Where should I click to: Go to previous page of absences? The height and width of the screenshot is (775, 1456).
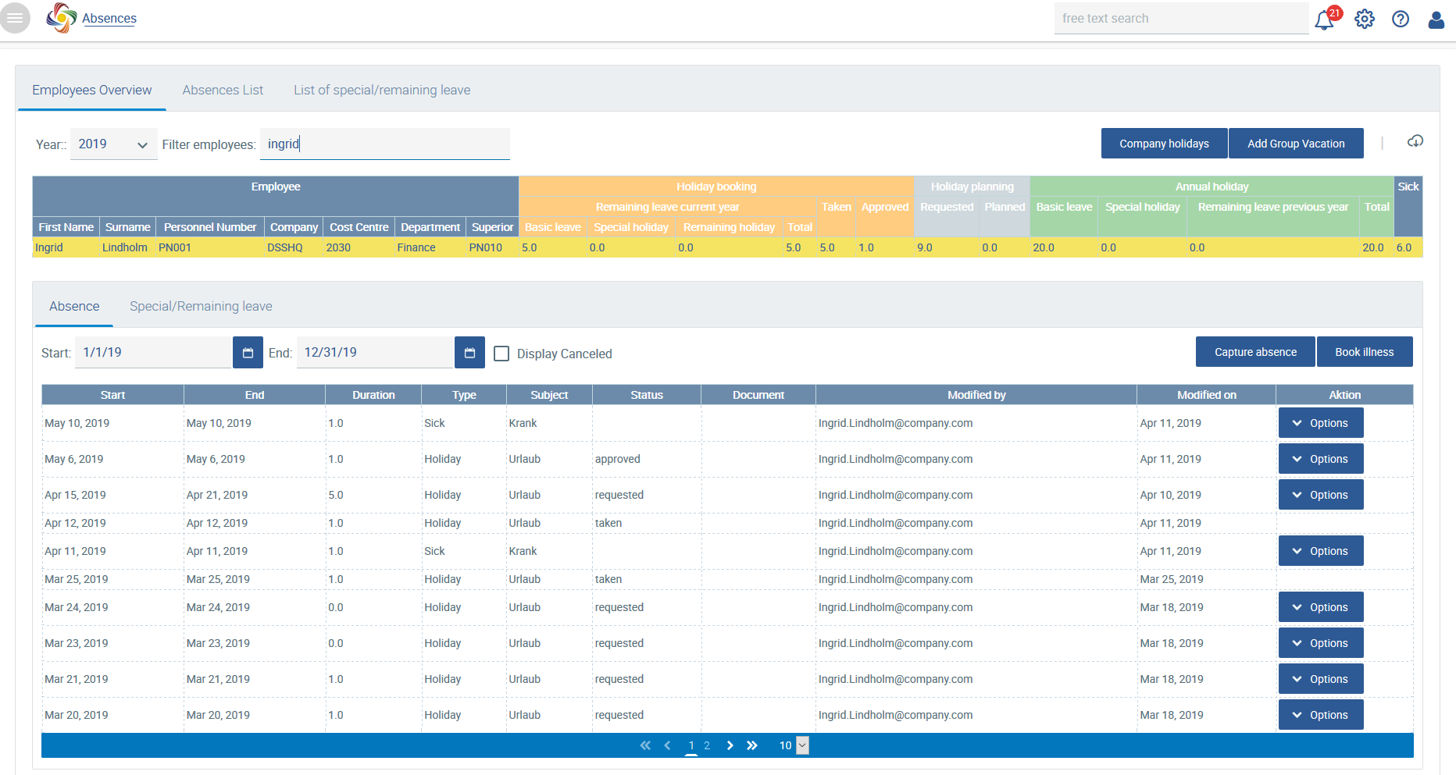tap(667, 745)
